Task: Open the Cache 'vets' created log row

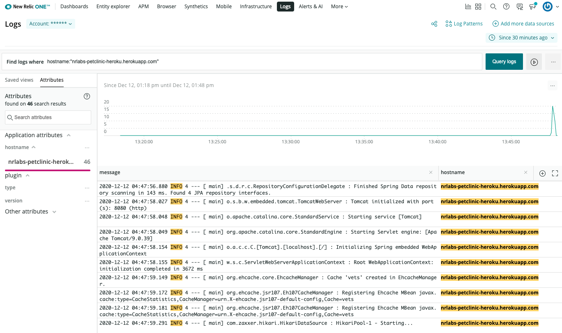Action: pyautogui.click(x=268, y=280)
